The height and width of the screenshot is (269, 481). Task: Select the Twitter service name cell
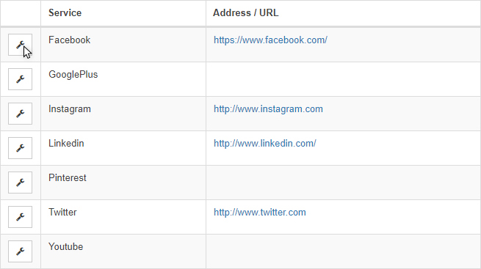click(123, 217)
